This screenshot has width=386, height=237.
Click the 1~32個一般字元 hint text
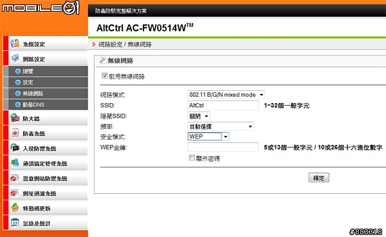tap(286, 106)
